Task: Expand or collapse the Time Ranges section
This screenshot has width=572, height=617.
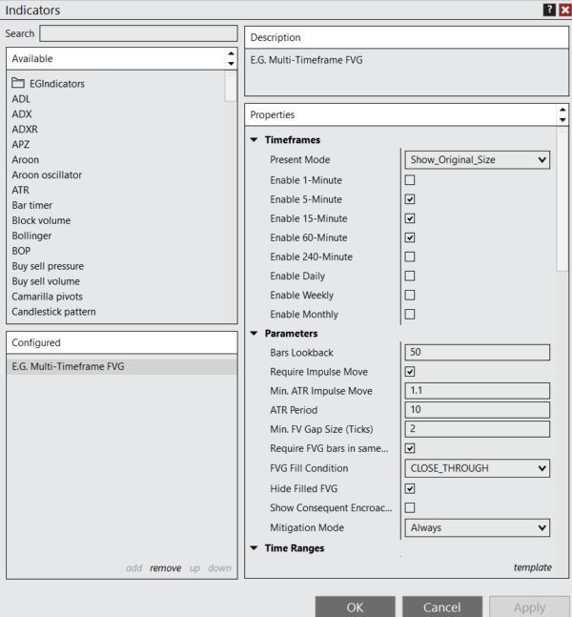Action: pos(254,548)
